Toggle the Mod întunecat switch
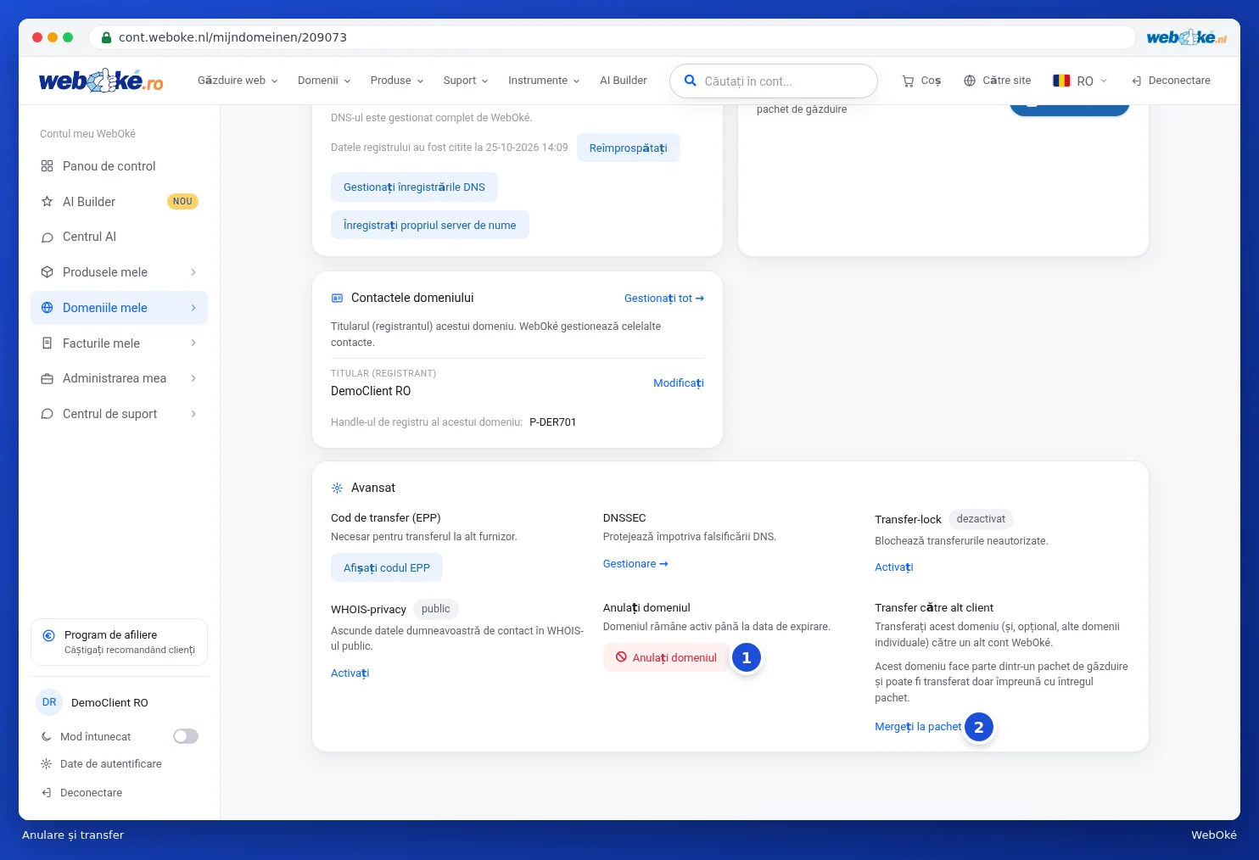 tap(186, 736)
